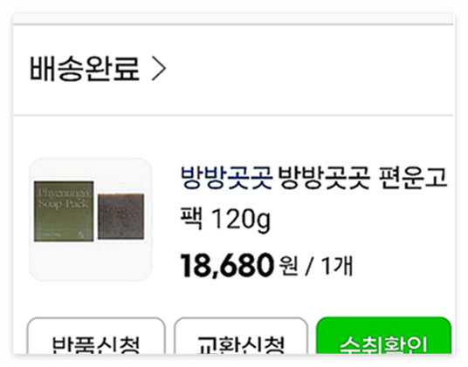Click the 원 currency label next to price
This screenshot has height=367, width=468.
289,266
